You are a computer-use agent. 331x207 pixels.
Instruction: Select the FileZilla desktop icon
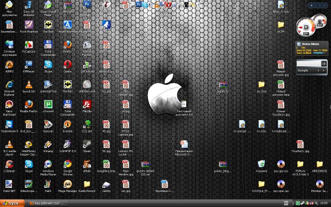coord(86,104)
